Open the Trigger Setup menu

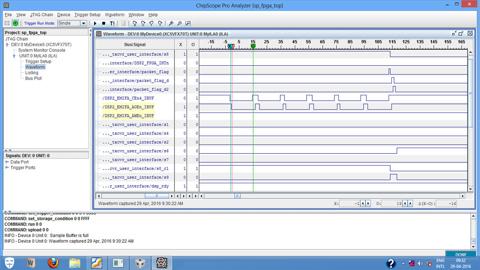pyautogui.click(x=87, y=15)
